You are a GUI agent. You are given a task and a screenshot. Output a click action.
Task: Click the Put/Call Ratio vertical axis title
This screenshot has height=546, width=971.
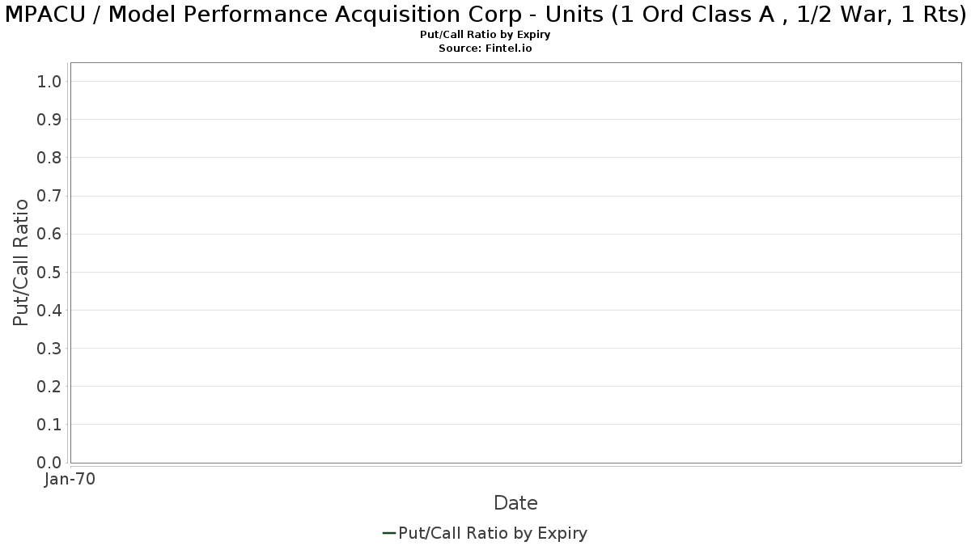tap(21, 262)
